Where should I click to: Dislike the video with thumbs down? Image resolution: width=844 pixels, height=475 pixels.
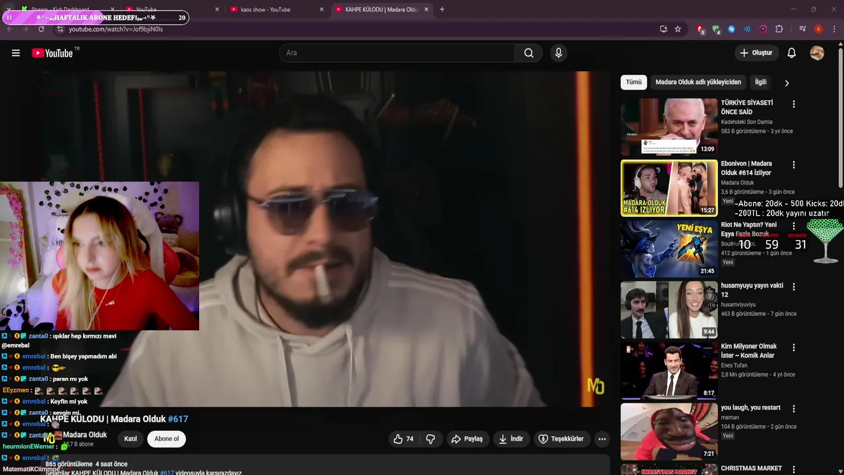point(431,439)
